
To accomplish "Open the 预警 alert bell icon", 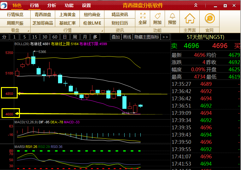I will click(172, 16).
